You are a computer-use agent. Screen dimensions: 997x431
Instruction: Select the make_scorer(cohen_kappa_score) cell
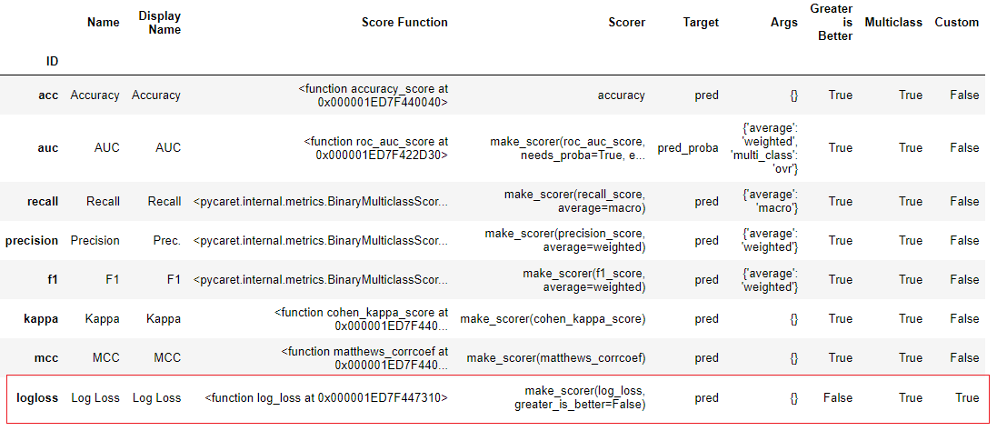pos(553,318)
